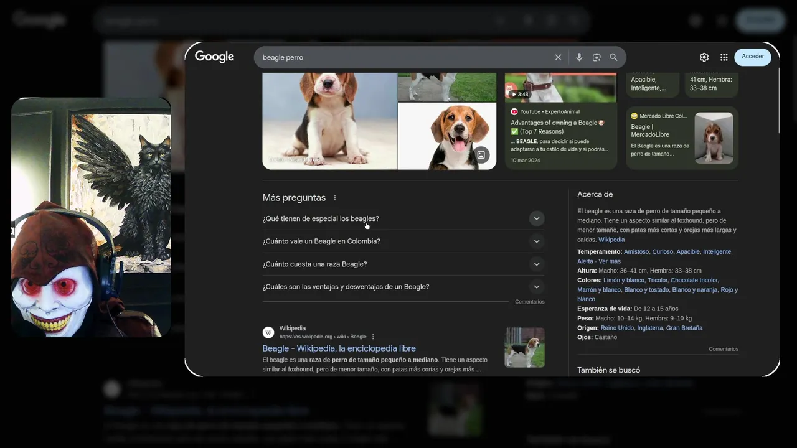Viewport: 797px width, 448px height.
Task: Open quick settings gear icon
Action: (704, 57)
